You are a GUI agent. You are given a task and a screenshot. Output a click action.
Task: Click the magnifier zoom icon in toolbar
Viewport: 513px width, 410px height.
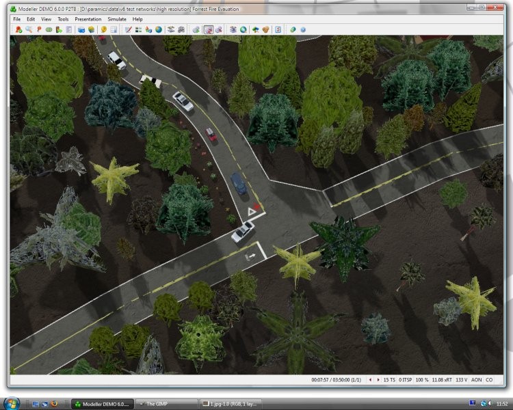click(28, 30)
